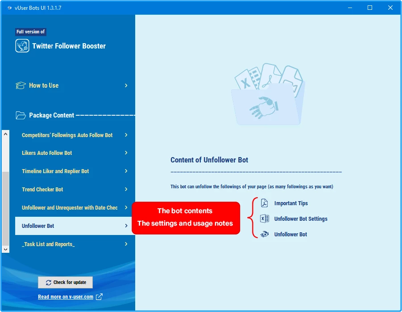Screen dimensions: 402x312
Task: Click the sidebar scrollbar down arrow
Action: (6, 249)
